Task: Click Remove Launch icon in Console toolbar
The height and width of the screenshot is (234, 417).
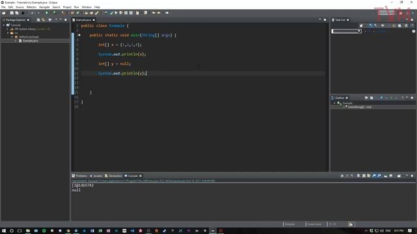Action: (x=347, y=175)
